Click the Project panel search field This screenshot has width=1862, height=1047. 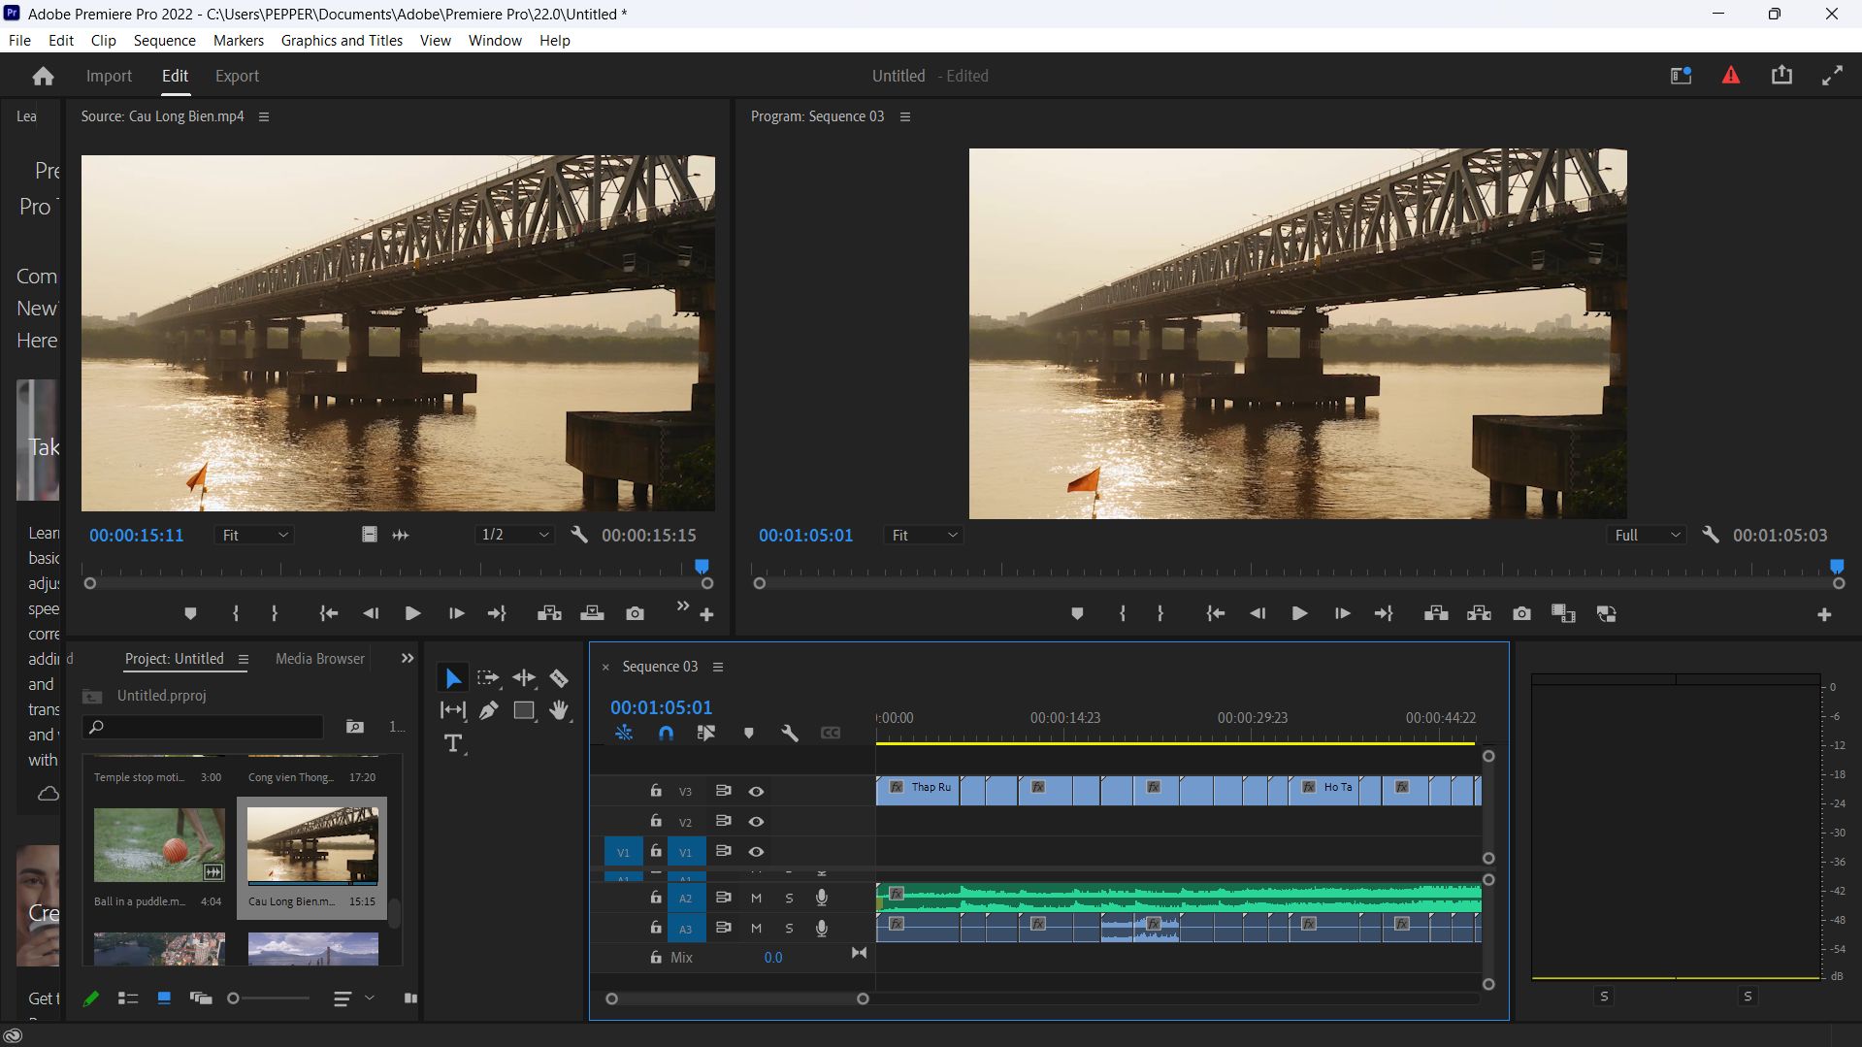[x=204, y=727]
